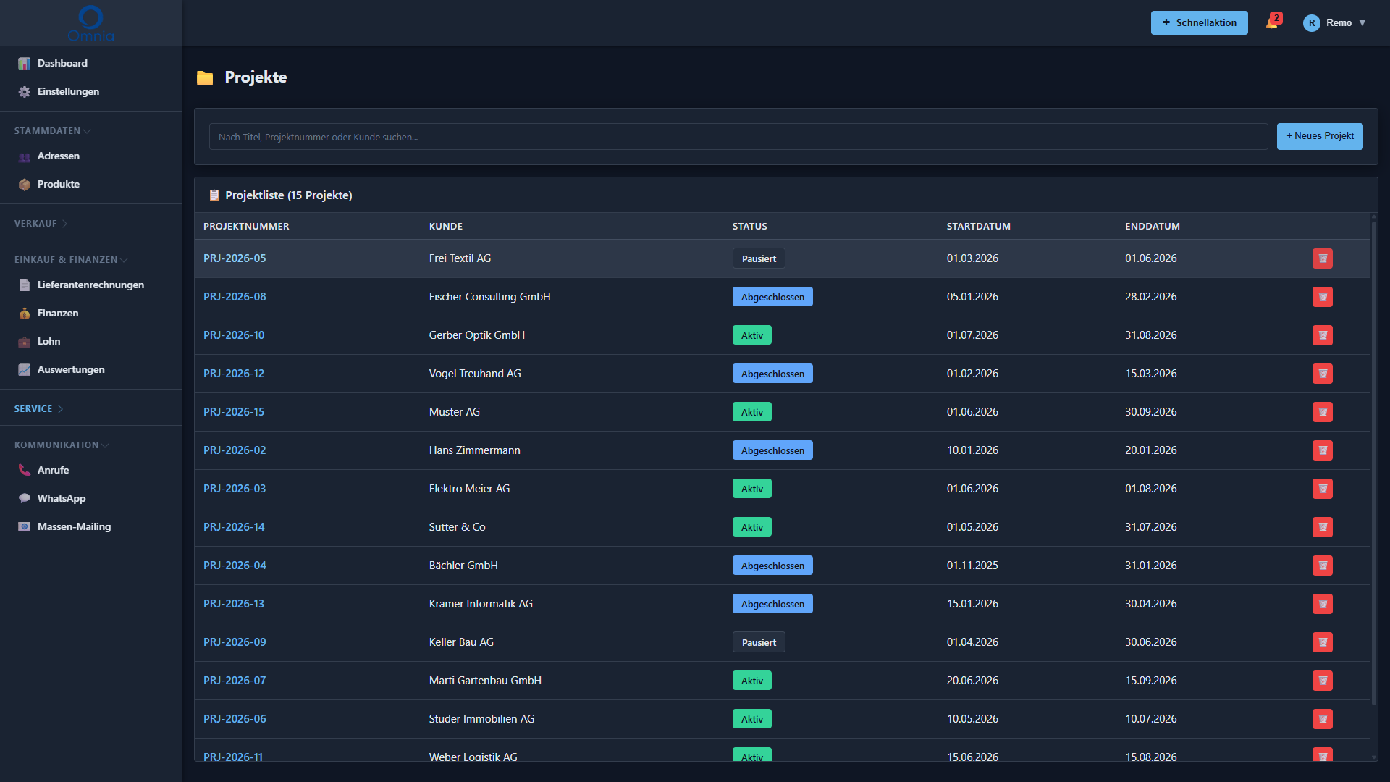Delete project PRJ-2026-06
Viewport: 1390px width, 782px height.
tap(1322, 719)
